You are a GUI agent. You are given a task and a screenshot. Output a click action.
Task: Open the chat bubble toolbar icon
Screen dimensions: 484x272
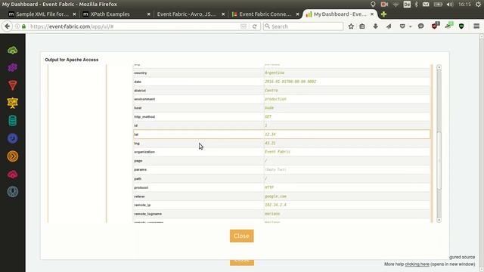420,26
